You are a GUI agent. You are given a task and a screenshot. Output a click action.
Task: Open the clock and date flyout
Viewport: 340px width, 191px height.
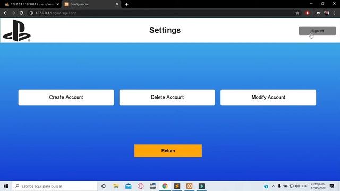[318, 186]
